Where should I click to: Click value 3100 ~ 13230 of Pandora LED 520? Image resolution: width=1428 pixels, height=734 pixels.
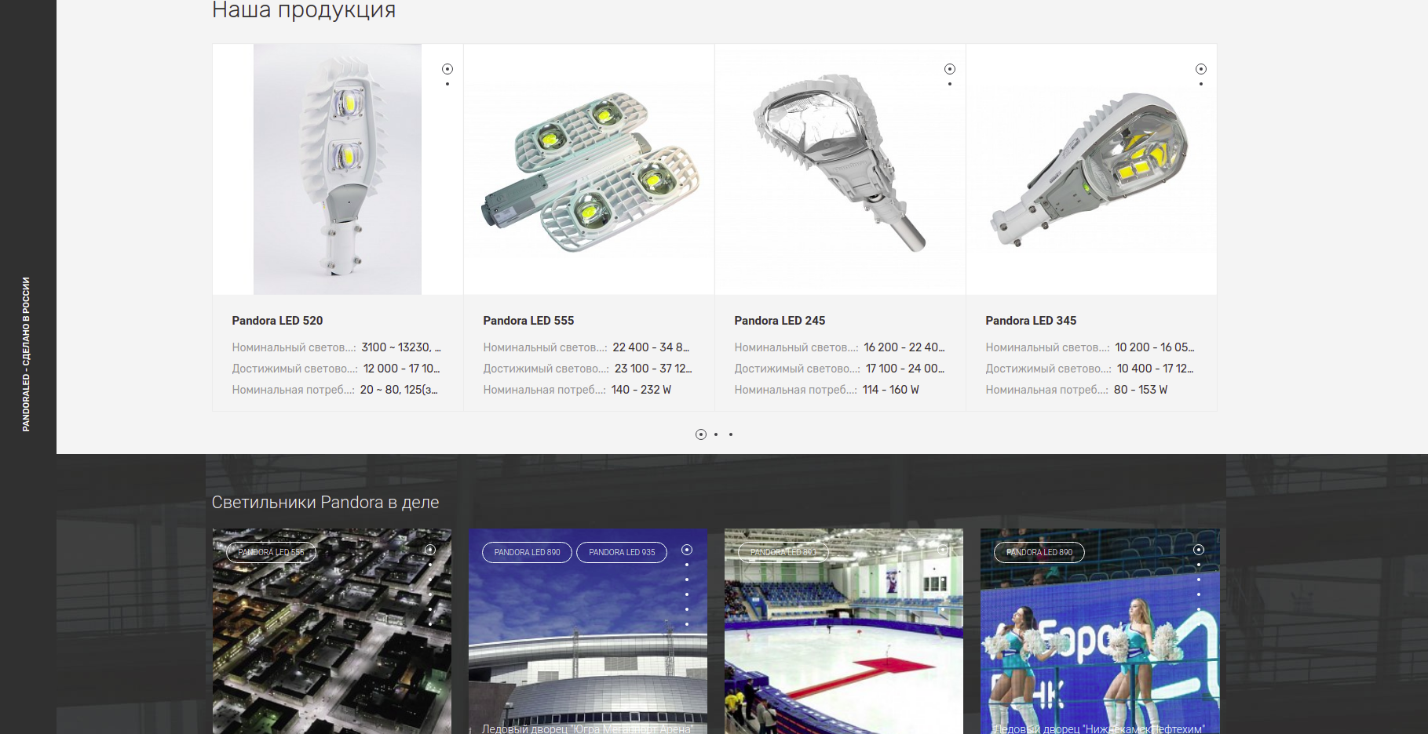click(x=401, y=347)
